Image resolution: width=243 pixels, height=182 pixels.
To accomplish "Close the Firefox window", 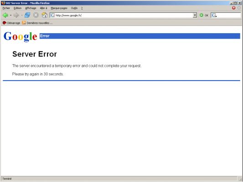I will (x=240, y=3).
